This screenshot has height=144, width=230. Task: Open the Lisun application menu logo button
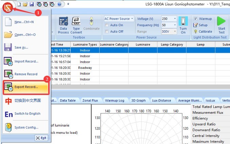click(x=7, y=7)
